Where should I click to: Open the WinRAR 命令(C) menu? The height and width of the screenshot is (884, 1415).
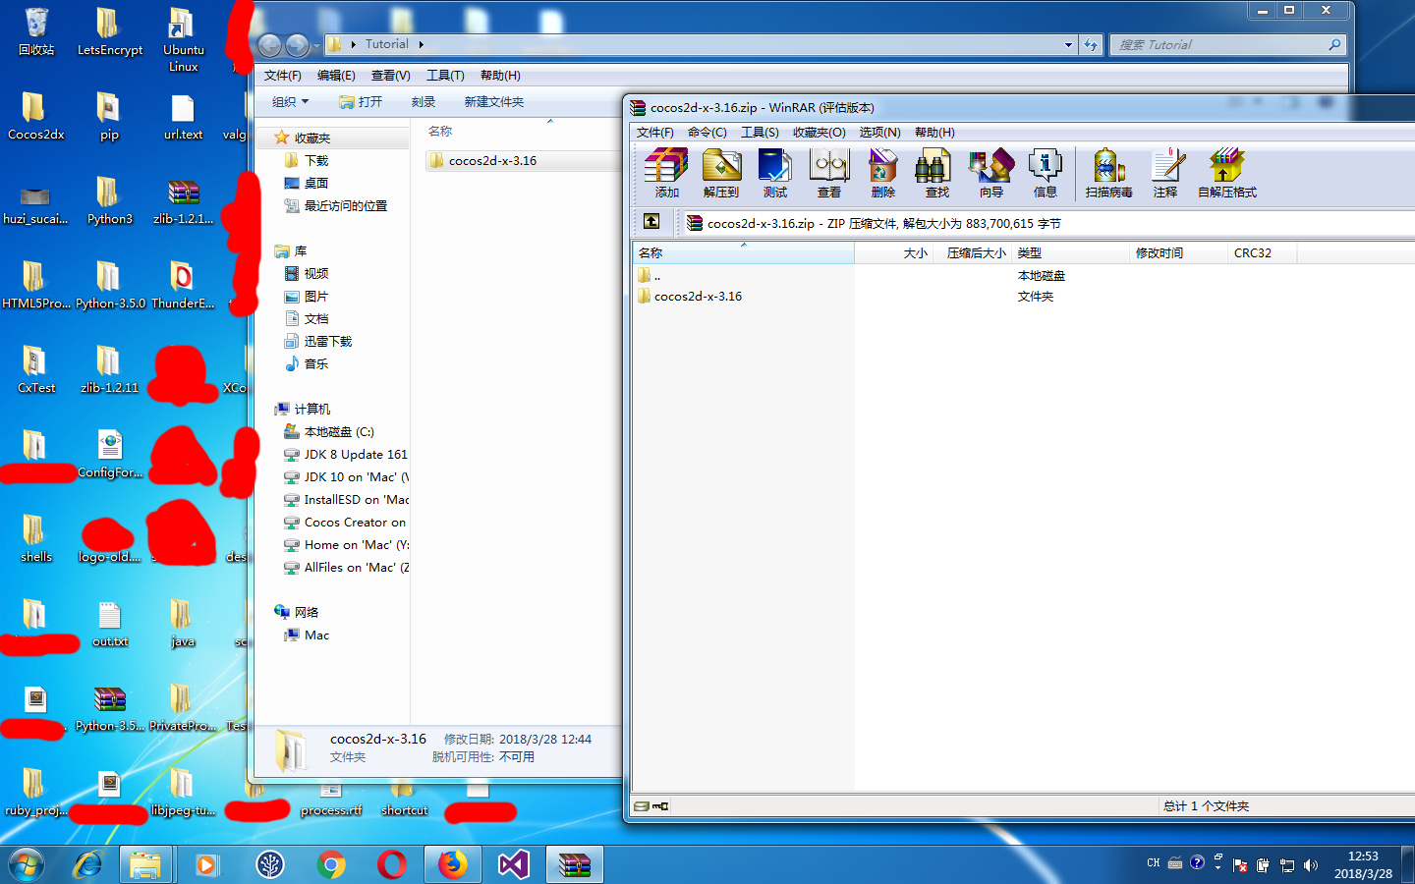click(x=707, y=133)
